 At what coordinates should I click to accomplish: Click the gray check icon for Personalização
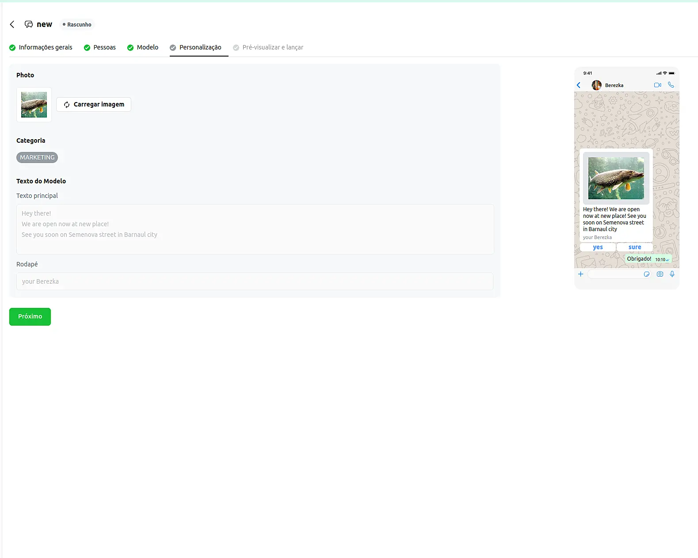pyautogui.click(x=173, y=48)
